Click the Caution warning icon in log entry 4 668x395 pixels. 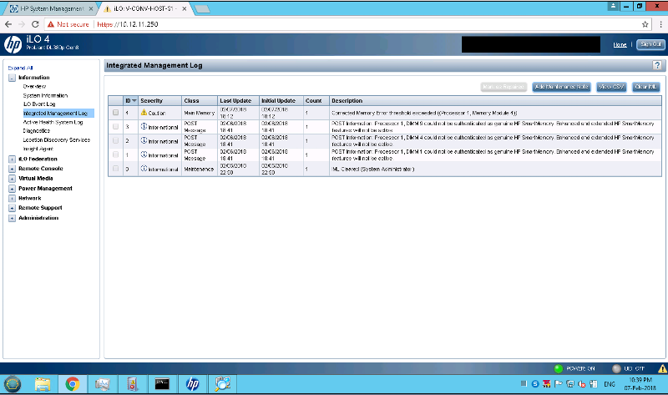click(144, 113)
